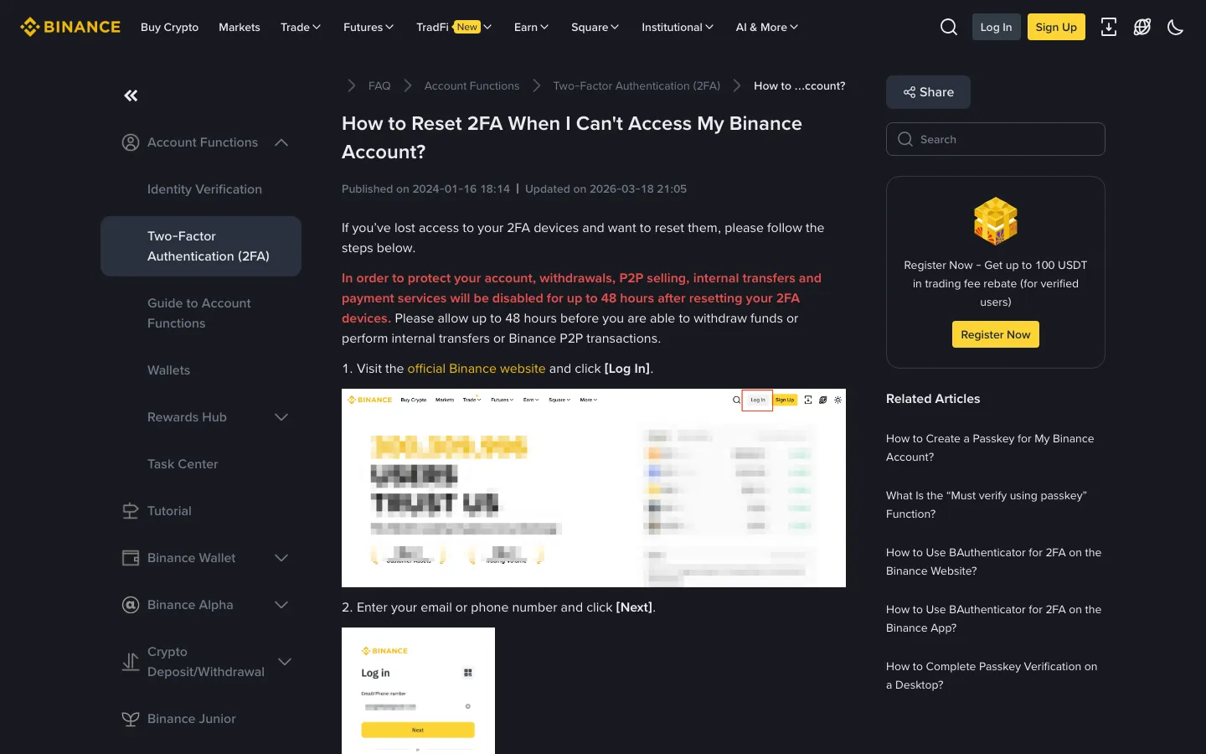This screenshot has height=754, width=1206.
Task: Go to Buy Crypto
Action: point(170,27)
